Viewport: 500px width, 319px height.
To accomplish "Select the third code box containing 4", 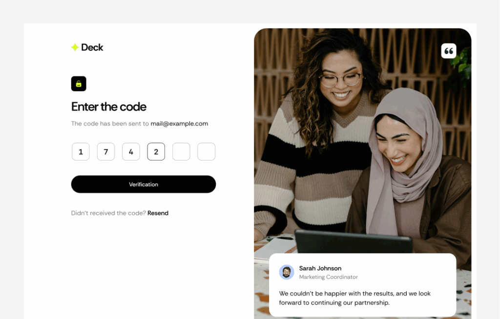I will click(131, 152).
